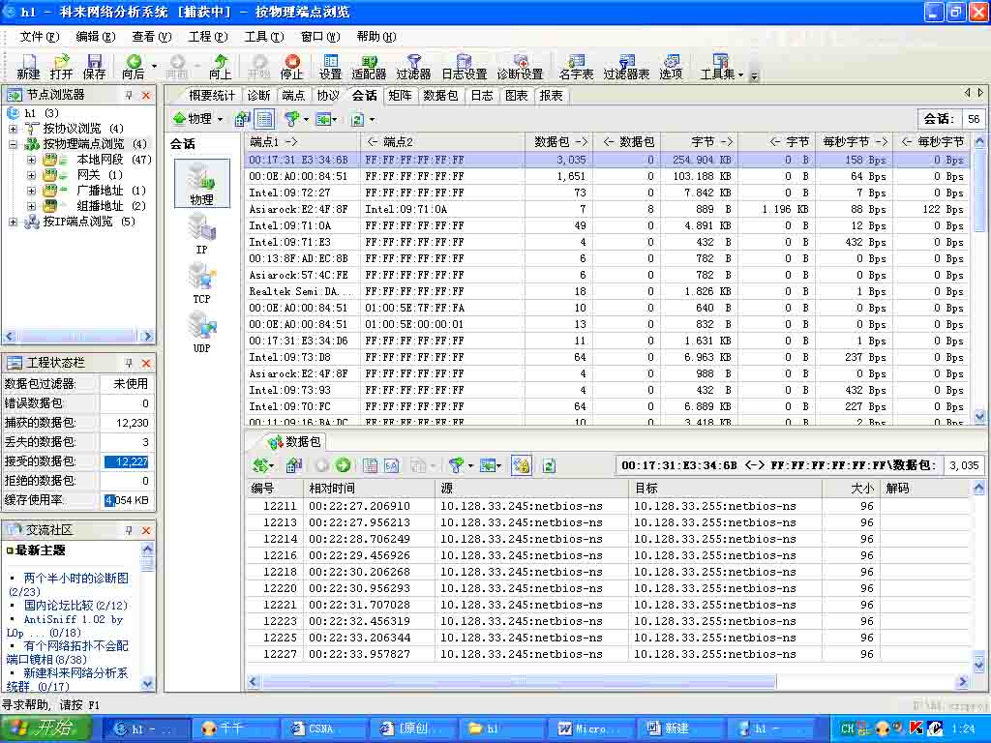This screenshot has width=991, height=743.
Task: Toggle the highlighted auto-scroll button in packet toolbar
Action: tap(522, 465)
